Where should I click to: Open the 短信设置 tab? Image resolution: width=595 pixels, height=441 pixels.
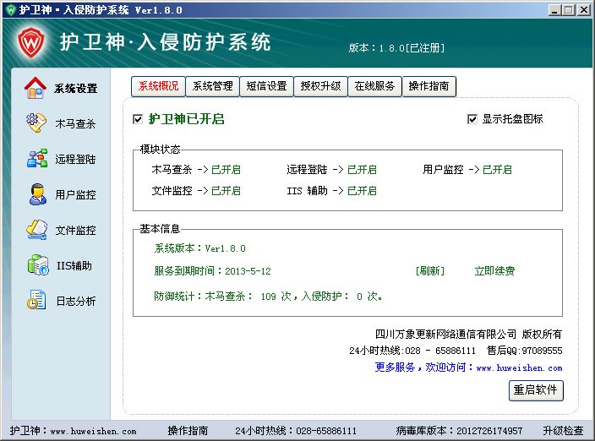click(266, 86)
